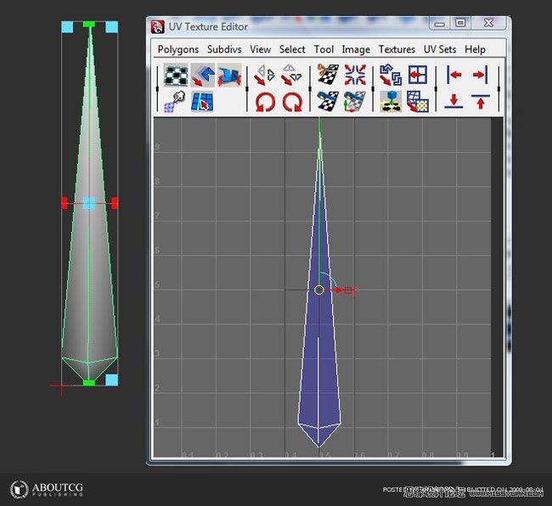Click the checkerboard lattice tool icon
552x506 pixels.
click(176, 76)
